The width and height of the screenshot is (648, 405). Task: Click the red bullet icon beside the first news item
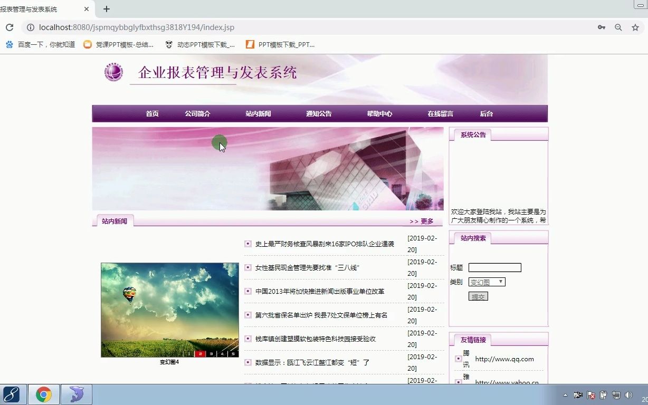click(247, 244)
